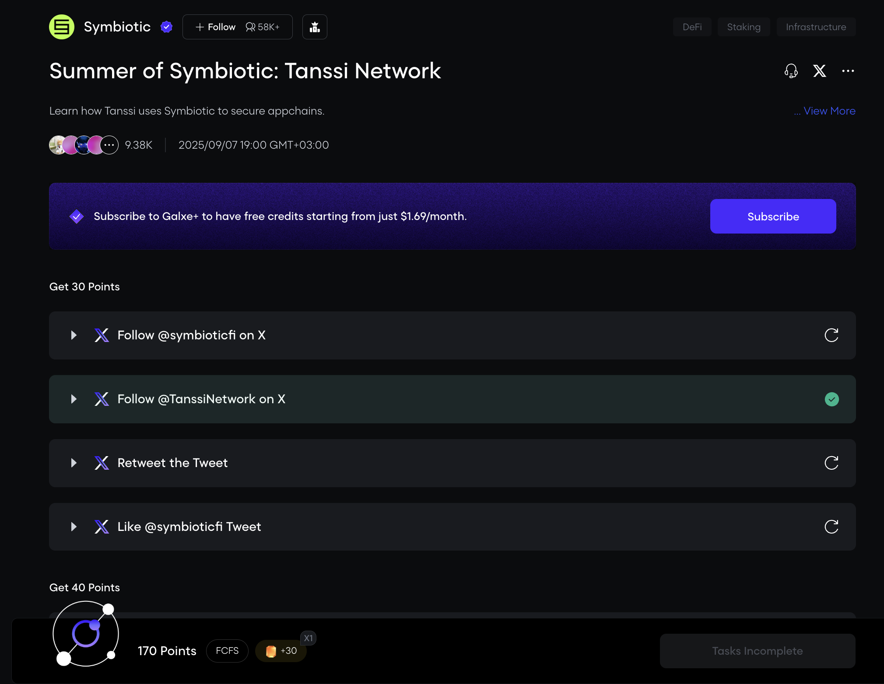This screenshot has width=884, height=684.
Task: Expand Retweet the Tweet task
Action: tap(74, 463)
